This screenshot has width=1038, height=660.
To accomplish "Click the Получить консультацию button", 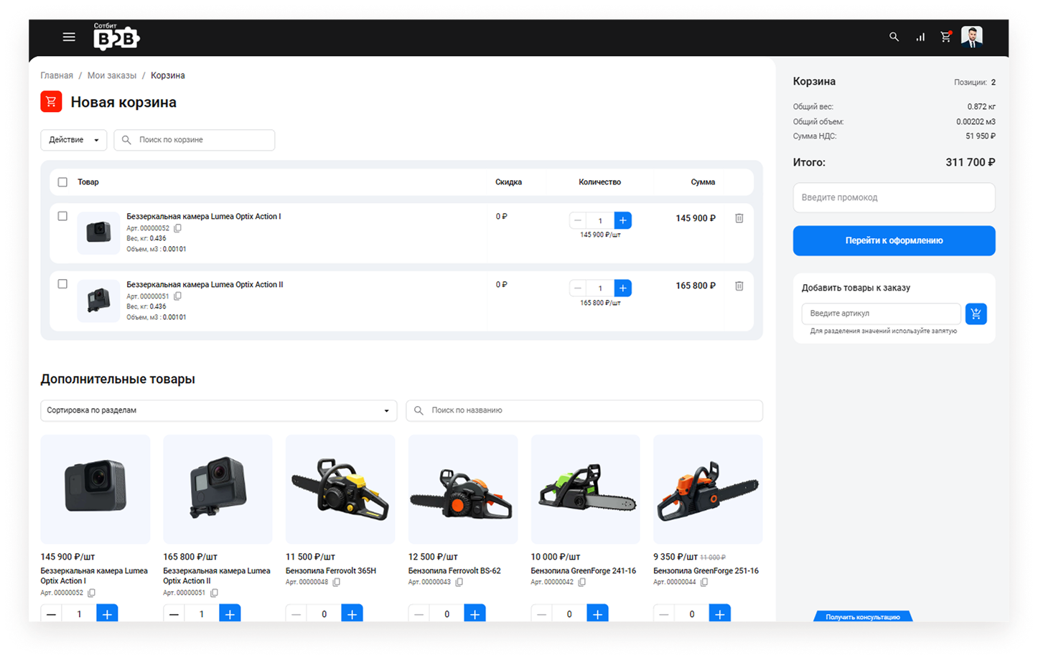I will pos(862,617).
